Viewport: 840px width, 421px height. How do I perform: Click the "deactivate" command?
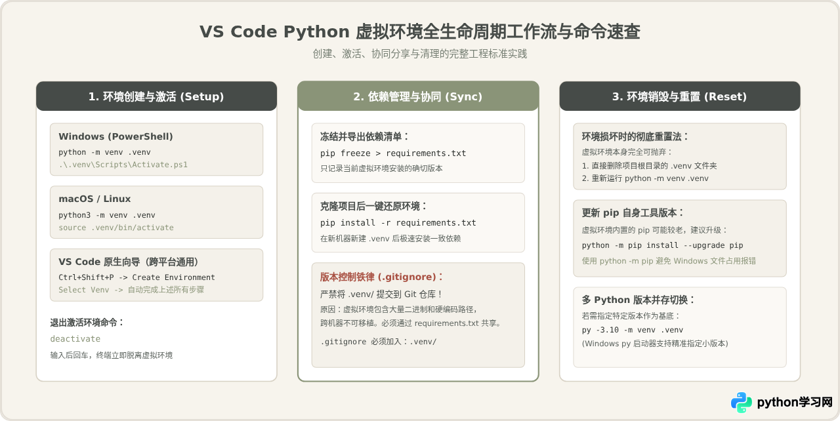[75, 339]
